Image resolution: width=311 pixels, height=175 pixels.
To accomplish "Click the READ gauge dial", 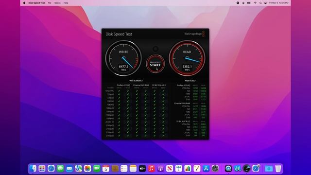I will [x=187, y=58].
